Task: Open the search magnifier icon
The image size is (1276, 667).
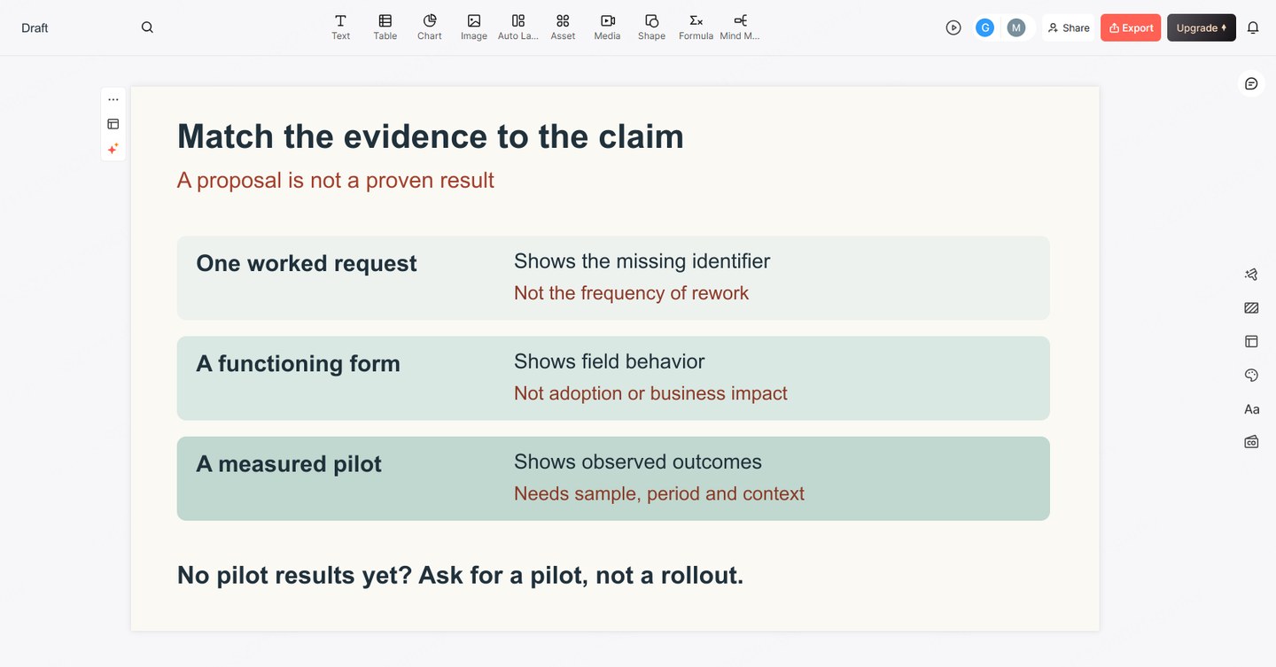Action: pyautogui.click(x=147, y=27)
